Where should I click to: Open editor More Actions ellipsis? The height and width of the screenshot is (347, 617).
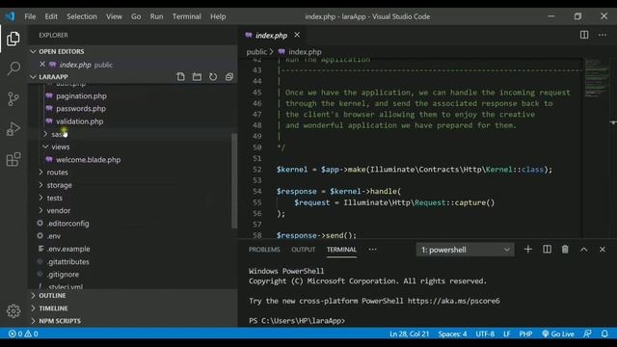click(x=603, y=35)
